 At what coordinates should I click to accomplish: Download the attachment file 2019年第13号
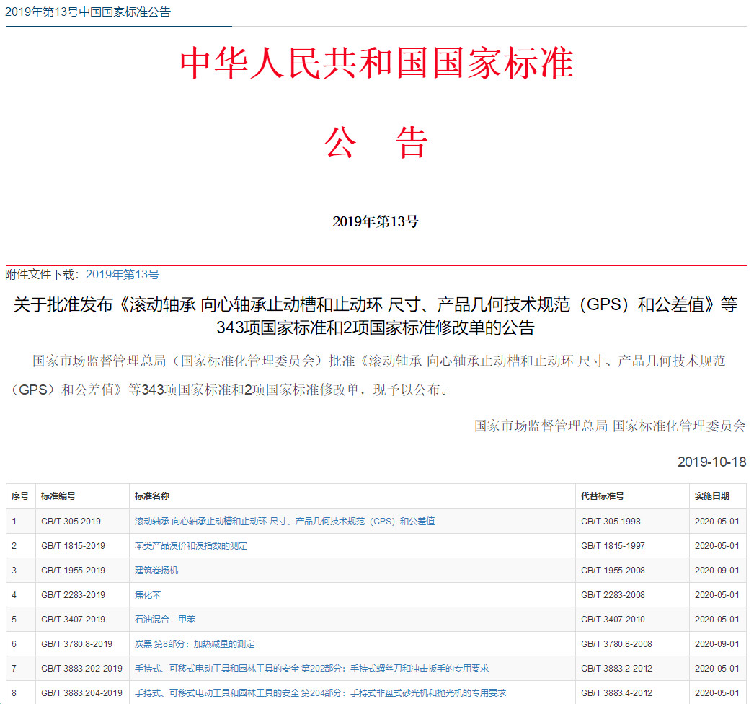tap(122, 274)
